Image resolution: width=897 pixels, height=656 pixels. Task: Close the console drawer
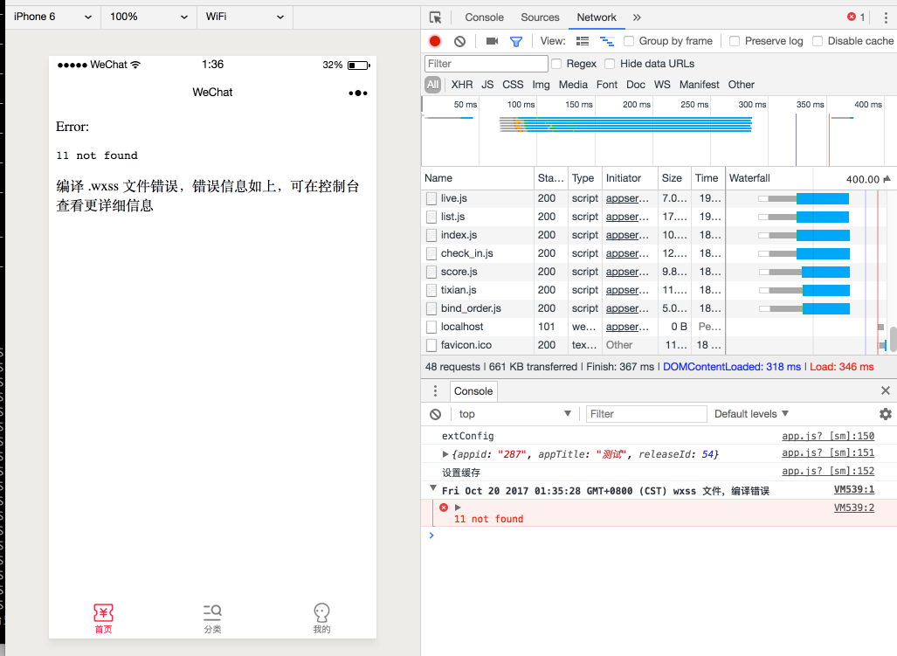[886, 390]
